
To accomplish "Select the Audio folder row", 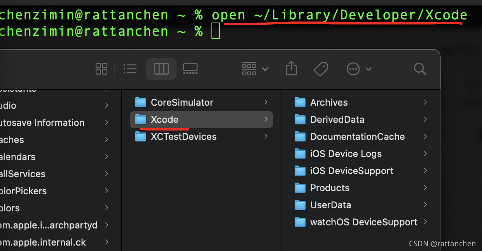I will point(56,105).
